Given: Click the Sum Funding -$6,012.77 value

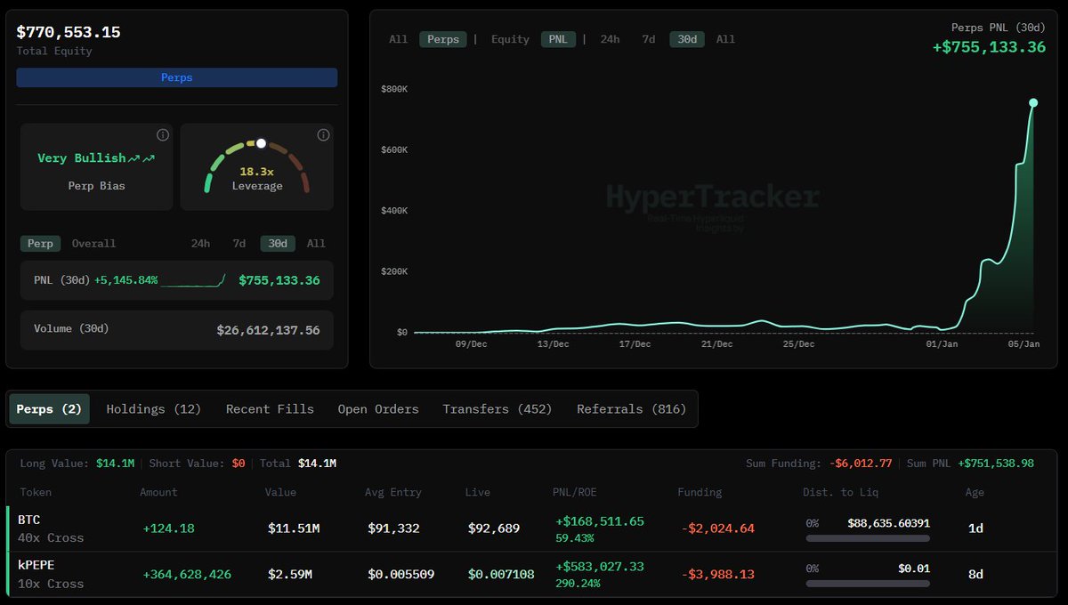Looking at the screenshot, I should pos(861,464).
